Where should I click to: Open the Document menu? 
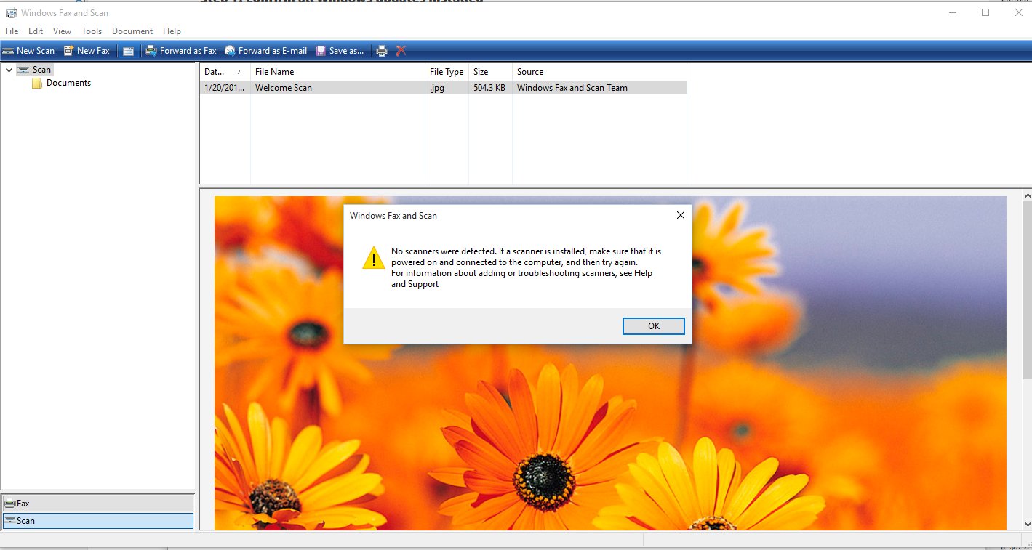(132, 31)
